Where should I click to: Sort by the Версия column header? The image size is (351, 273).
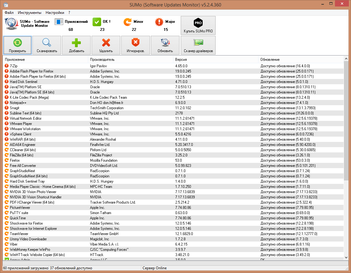(x=181, y=60)
